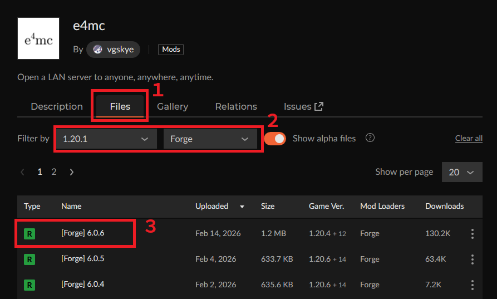Go to next page using right chevron
This screenshot has height=299, width=497.
coord(72,172)
